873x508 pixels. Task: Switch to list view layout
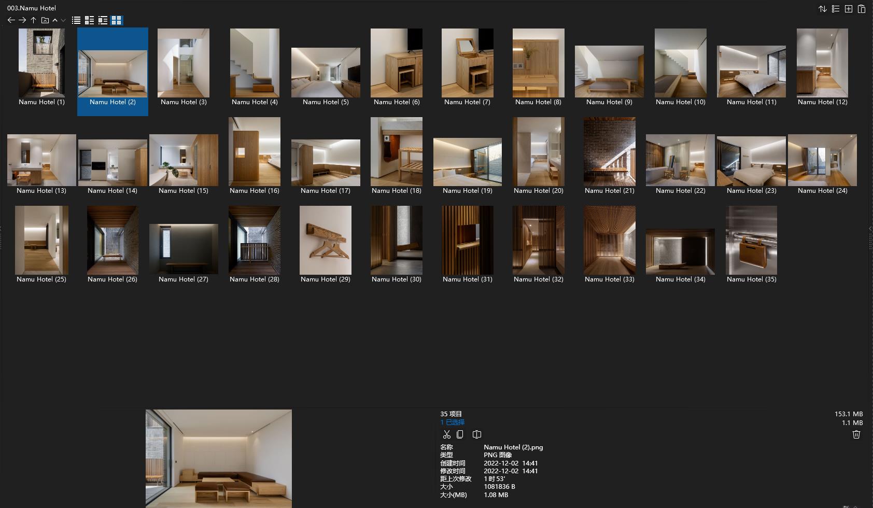[x=76, y=20]
